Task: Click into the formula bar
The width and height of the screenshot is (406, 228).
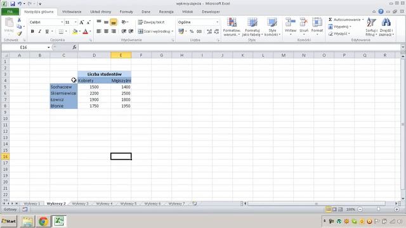Action: [240, 47]
